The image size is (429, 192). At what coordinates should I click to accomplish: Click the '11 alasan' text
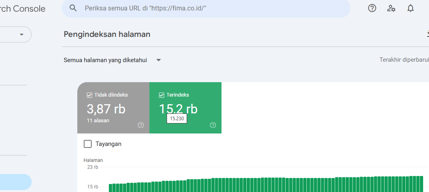click(x=98, y=120)
